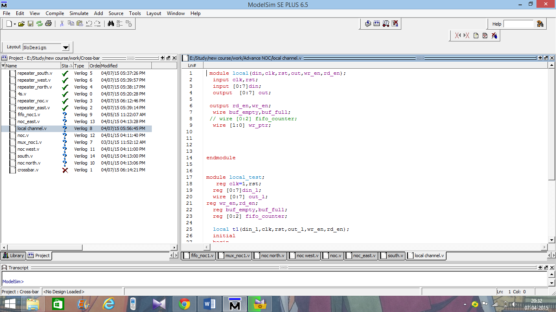Image resolution: width=556 pixels, height=312 pixels.
Task: Undock the Project pane
Action: (x=168, y=58)
